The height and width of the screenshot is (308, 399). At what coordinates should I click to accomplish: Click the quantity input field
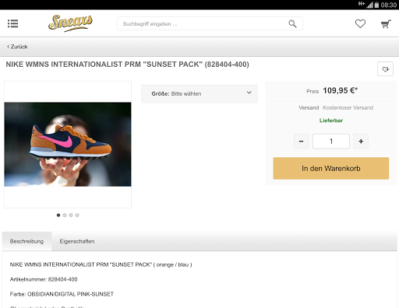[331, 142]
